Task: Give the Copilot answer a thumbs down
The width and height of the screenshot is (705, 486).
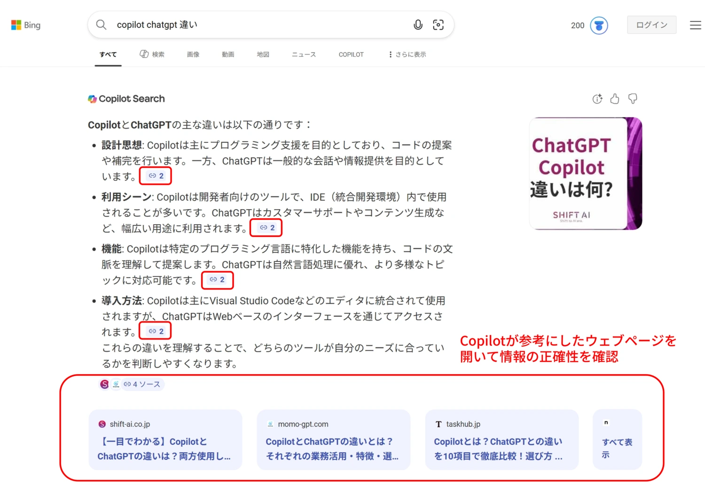Action: click(x=632, y=99)
